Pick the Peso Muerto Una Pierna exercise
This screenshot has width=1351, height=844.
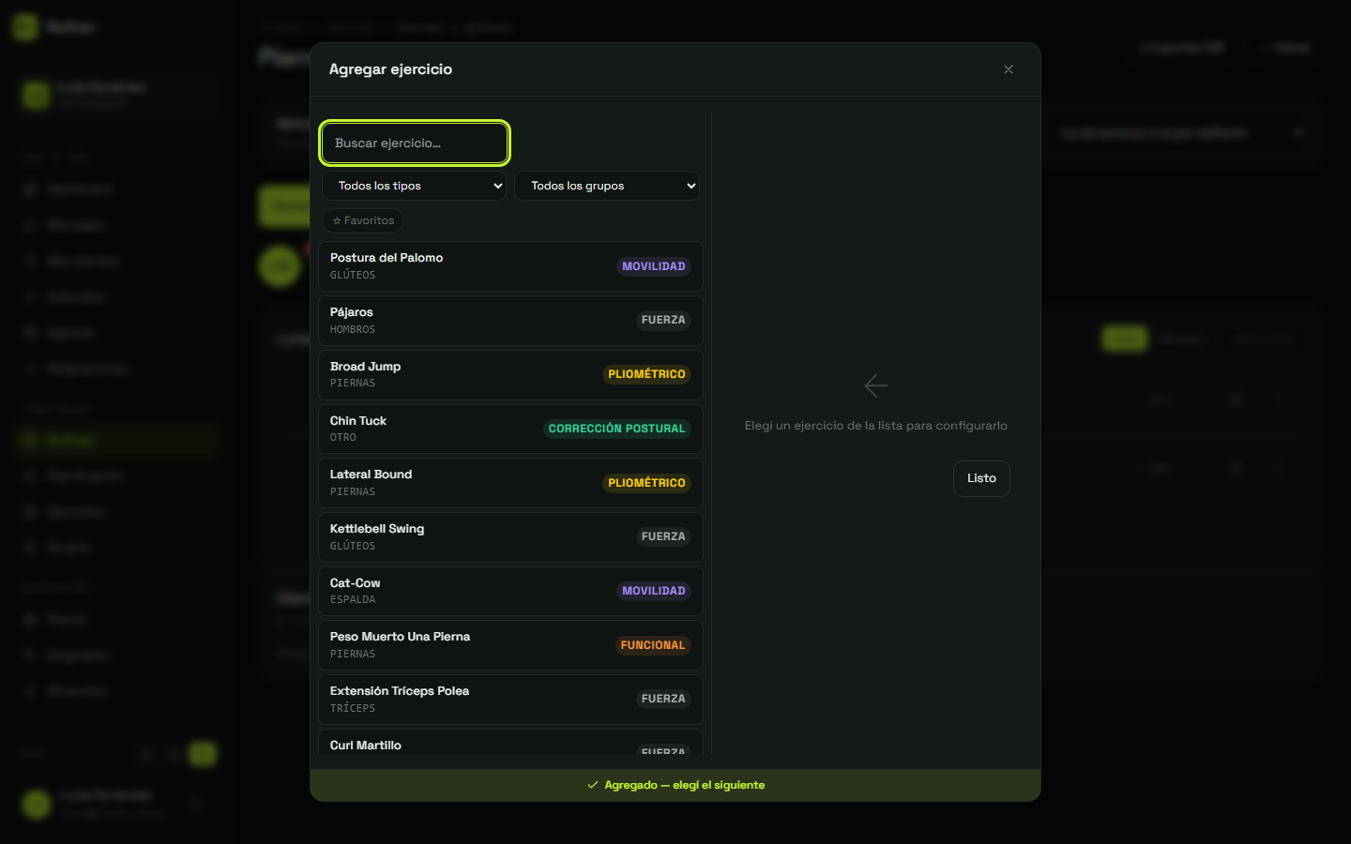[510, 645]
